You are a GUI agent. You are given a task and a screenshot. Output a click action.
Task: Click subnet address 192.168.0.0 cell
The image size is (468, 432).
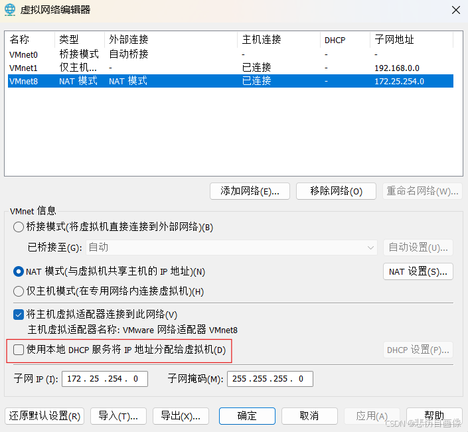pyautogui.click(x=397, y=68)
